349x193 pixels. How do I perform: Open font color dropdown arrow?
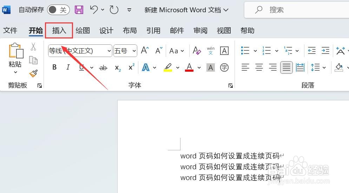(x=199, y=67)
